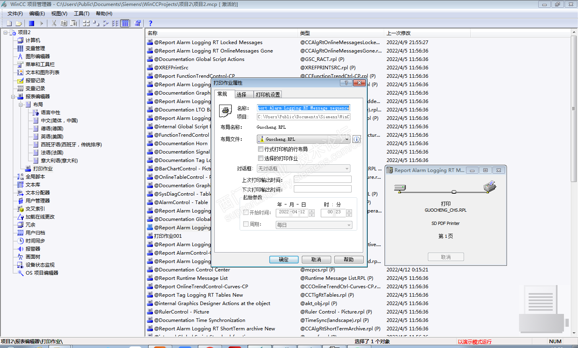Screen dimensions: 578x348
Task: Switch to large icons view
Action: [x=86, y=23]
